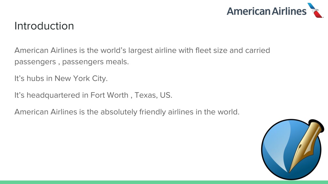Click the words "fleet size" in first paragraph
Viewport: 328px width, 184px height.
211,50
